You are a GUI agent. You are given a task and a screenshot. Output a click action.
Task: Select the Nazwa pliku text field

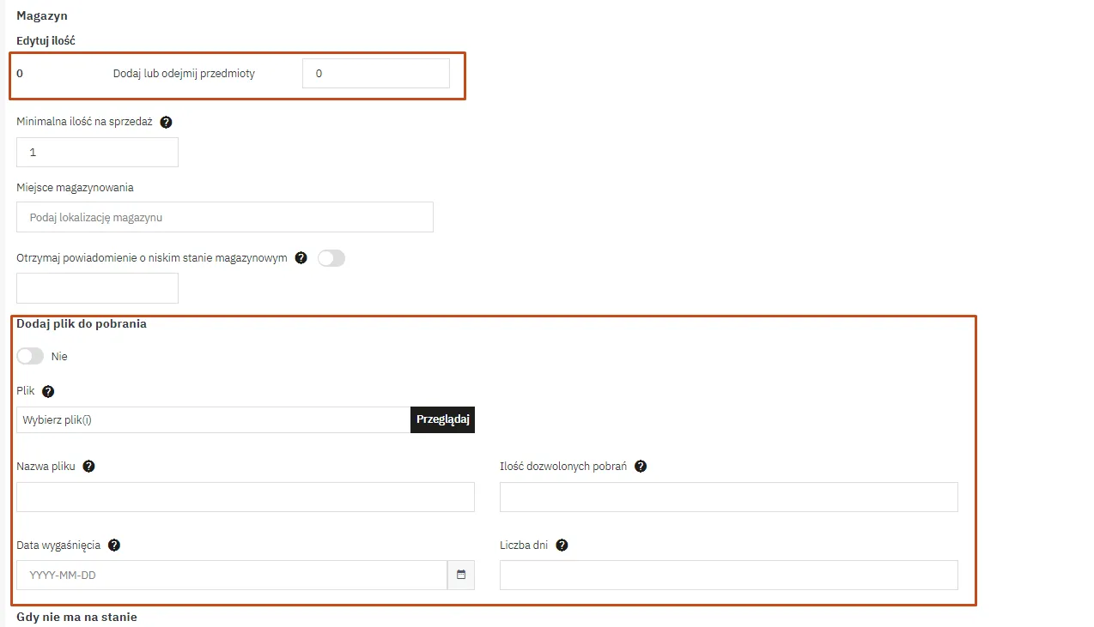pos(245,497)
